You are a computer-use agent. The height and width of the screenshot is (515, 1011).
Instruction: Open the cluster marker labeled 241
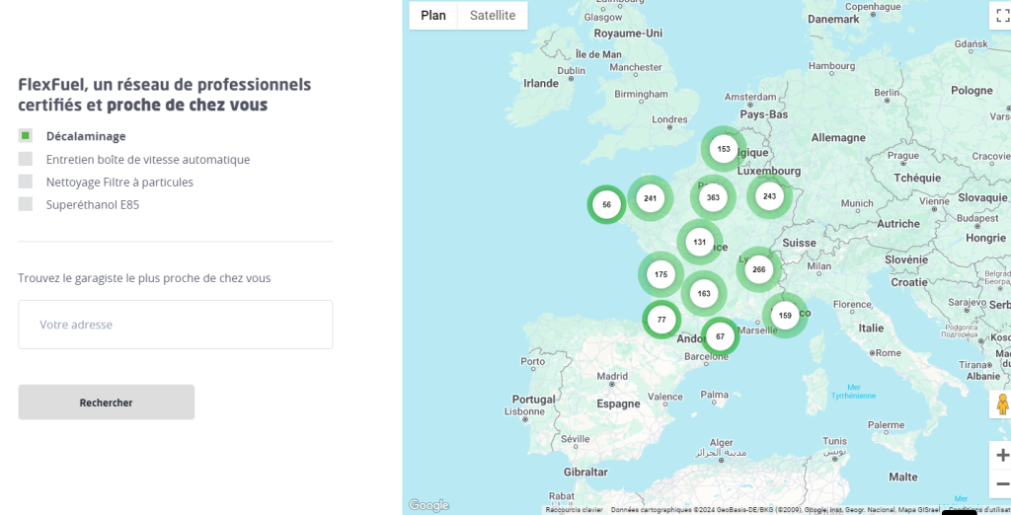[x=650, y=198]
